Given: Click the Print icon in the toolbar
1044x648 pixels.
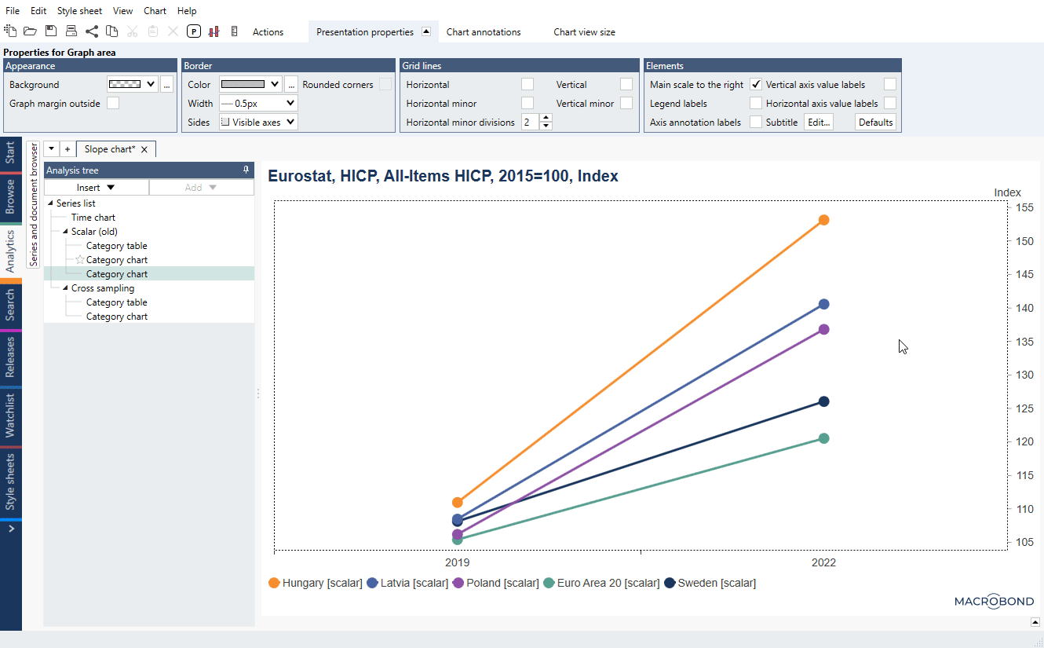Looking at the screenshot, I should pyautogui.click(x=71, y=31).
